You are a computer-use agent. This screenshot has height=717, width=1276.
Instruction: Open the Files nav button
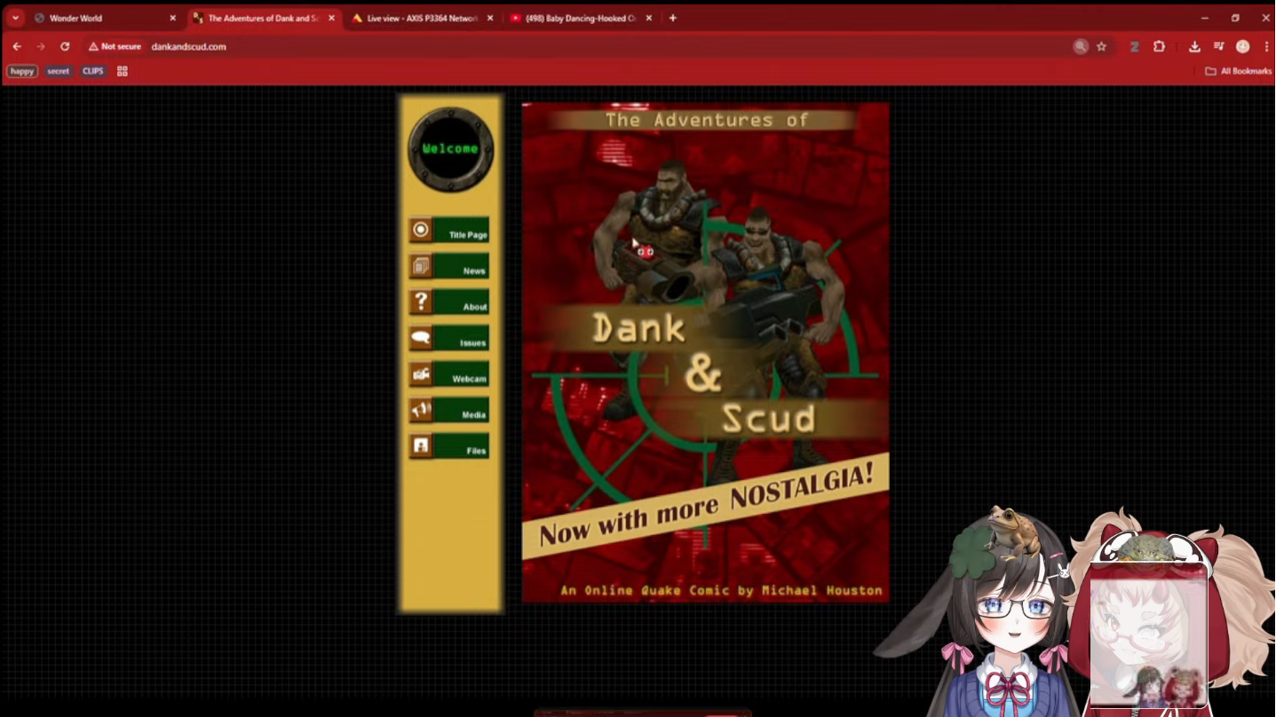448,446
